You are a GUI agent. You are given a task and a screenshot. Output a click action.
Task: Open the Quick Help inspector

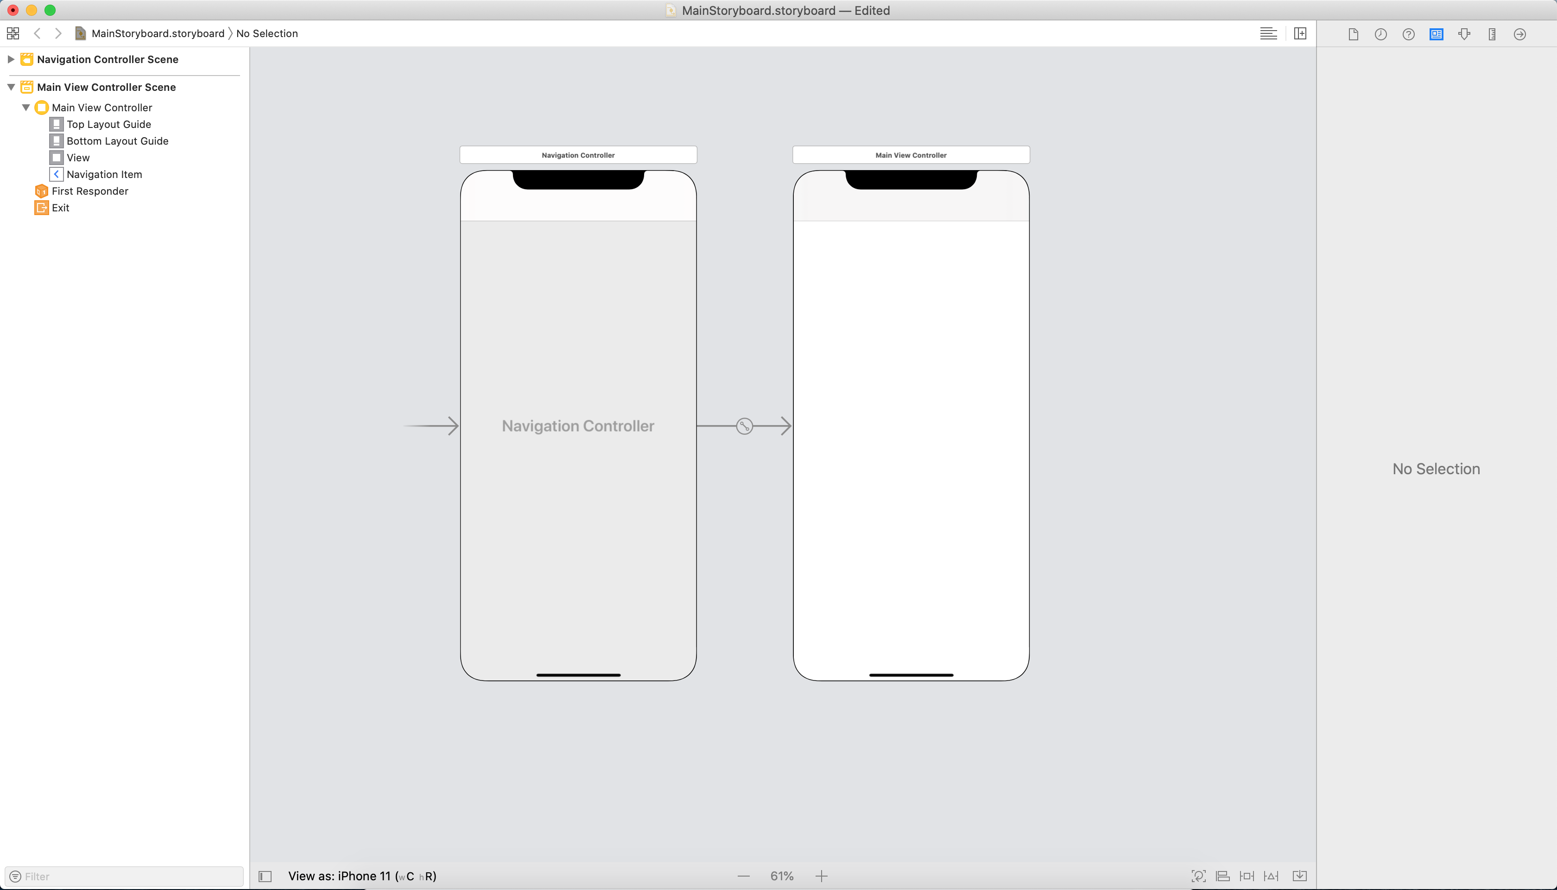pyautogui.click(x=1409, y=34)
